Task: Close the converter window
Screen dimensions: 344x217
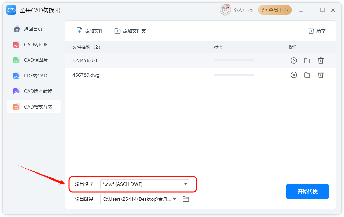Action: [333, 10]
